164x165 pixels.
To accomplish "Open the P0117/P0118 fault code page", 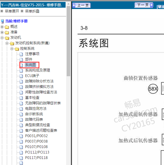I will coord(36,158).
